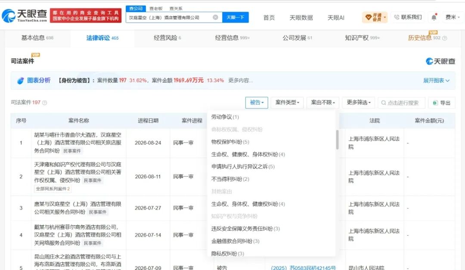The width and height of the screenshot is (465, 270).
Task: Click the phone icon by 联系我们
Action: coord(397,17)
